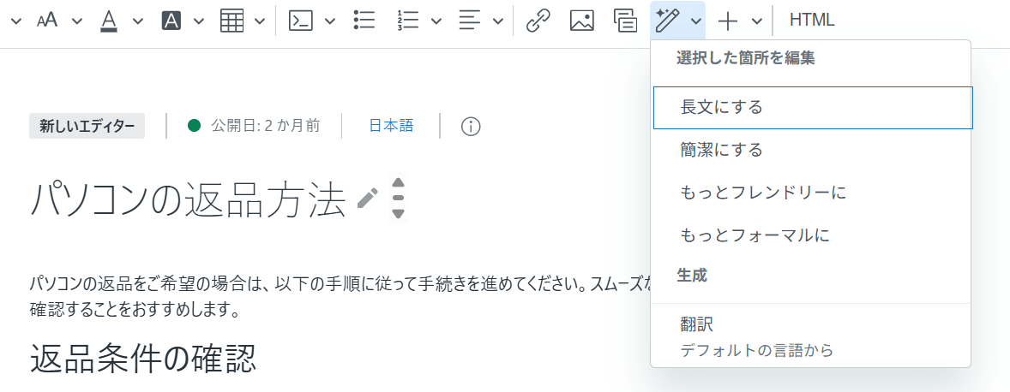Expand the numbered list dropdown arrow
Viewport: 1010px width, 392px height.
coord(436,21)
